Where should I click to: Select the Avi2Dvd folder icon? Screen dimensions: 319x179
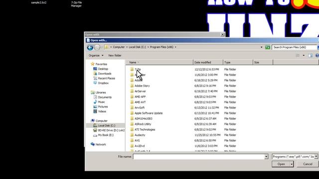pyautogui.click(x=132, y=146)
